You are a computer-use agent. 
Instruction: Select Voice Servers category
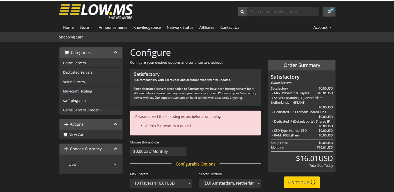click(91, 82)
